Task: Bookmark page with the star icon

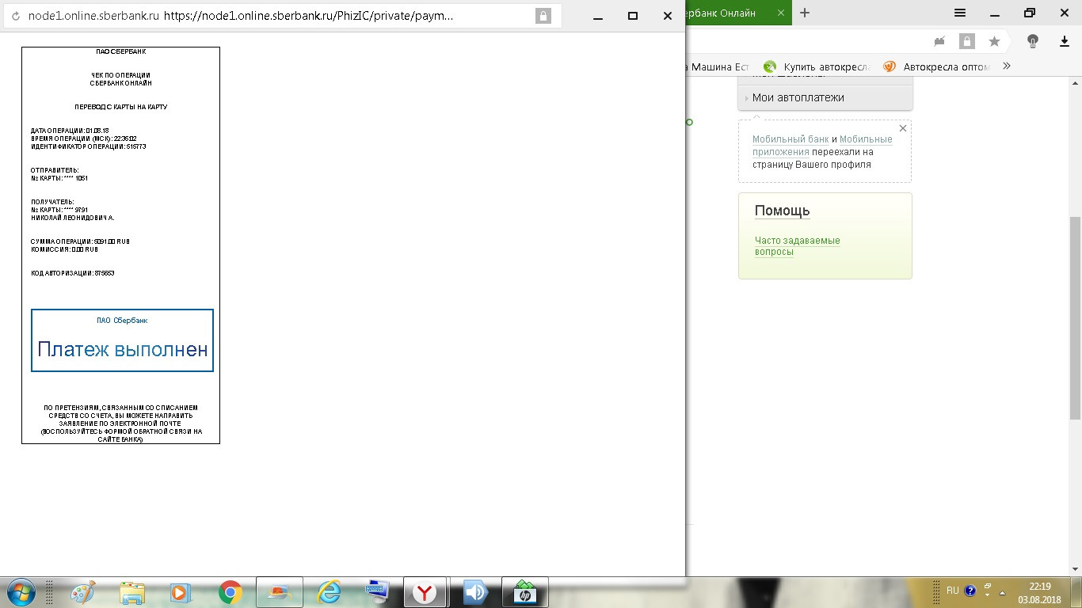Action: [x=994, y=41]
